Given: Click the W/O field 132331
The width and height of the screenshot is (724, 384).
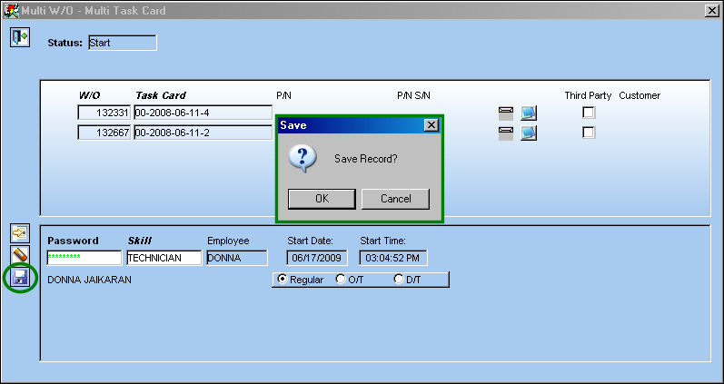Looking at the screenshot, I should coord(104,113).
